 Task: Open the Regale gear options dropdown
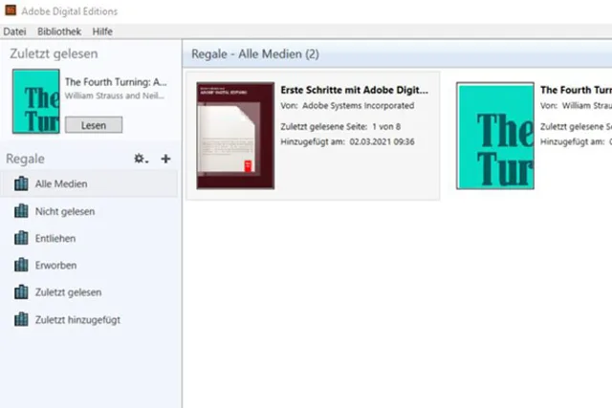(x=141, y=159)
